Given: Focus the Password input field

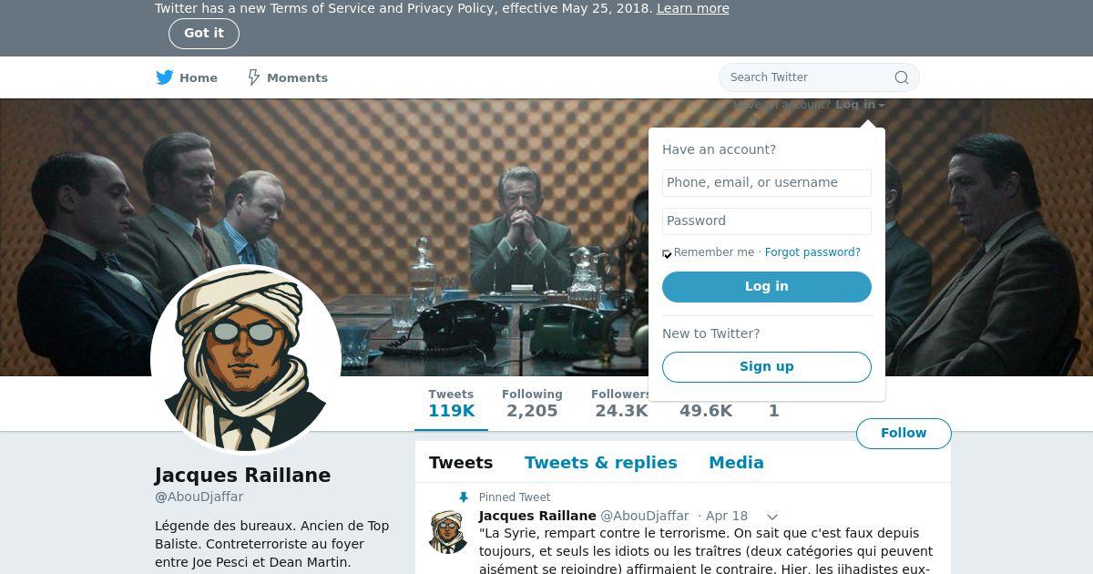Looking at the screenshot, I should (767, 220).
